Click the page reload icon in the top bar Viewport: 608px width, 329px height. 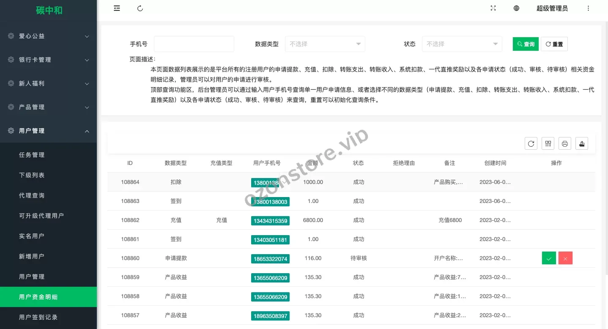140,8
